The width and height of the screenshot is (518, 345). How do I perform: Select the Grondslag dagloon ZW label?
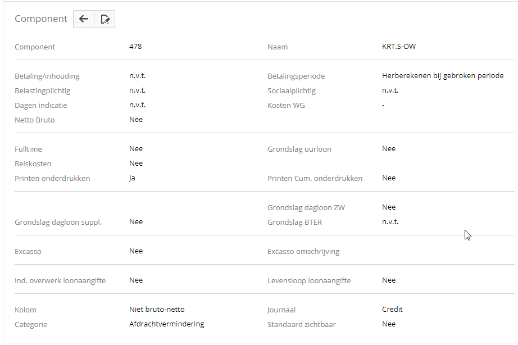(306, 207)
